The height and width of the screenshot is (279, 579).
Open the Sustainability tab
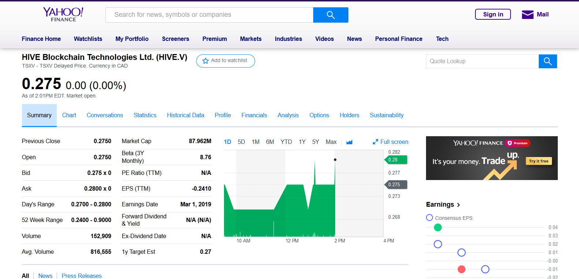(387, 115)
